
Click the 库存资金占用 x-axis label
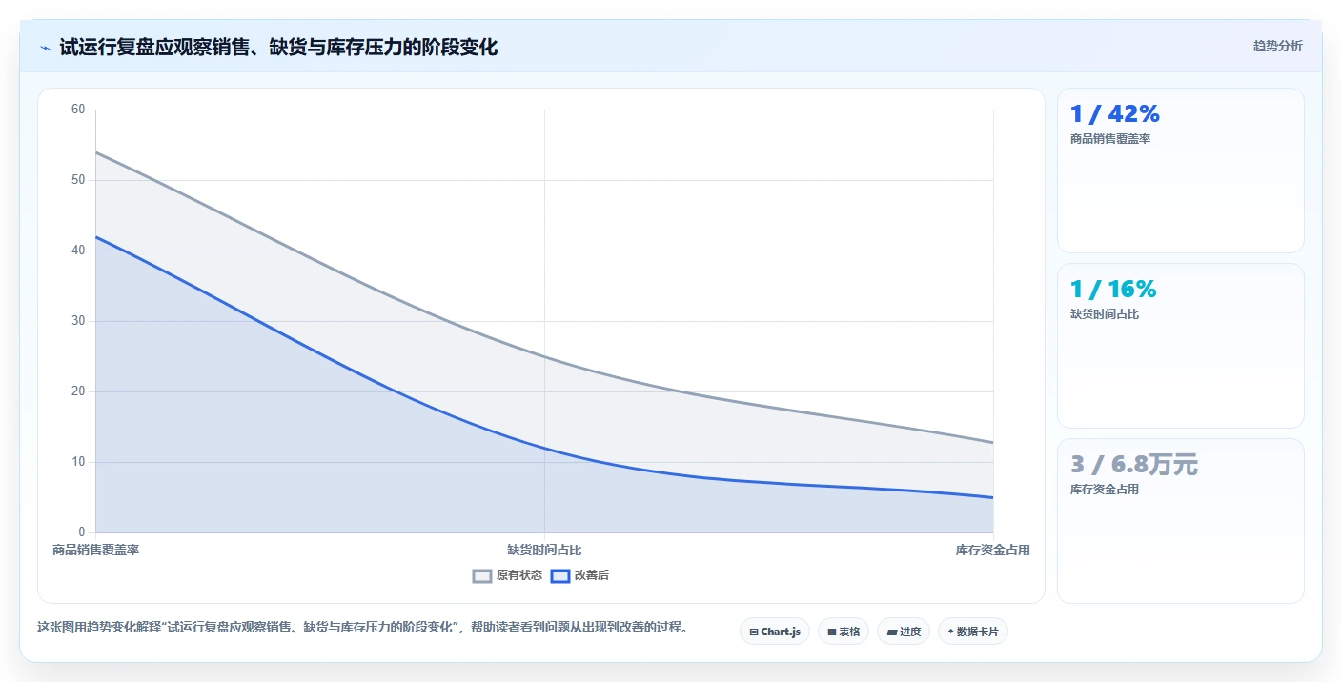993,550
